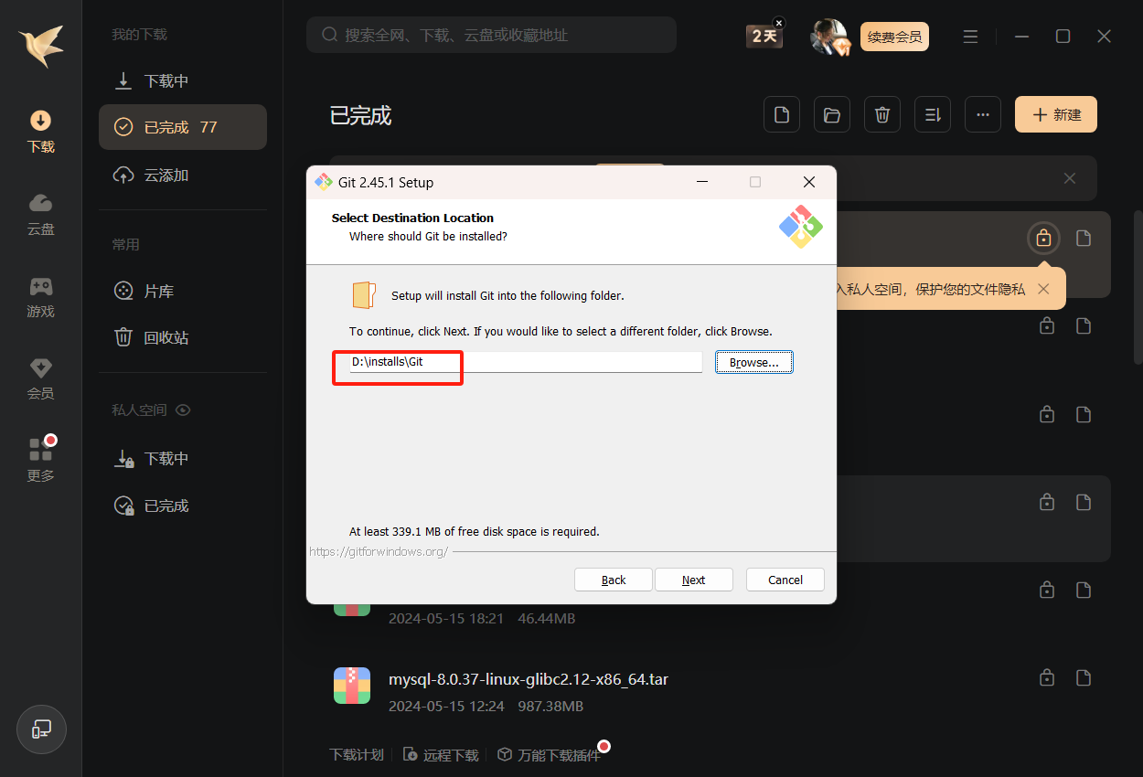
Task: Click the 987.38MB size text
Action: [550, 707]
